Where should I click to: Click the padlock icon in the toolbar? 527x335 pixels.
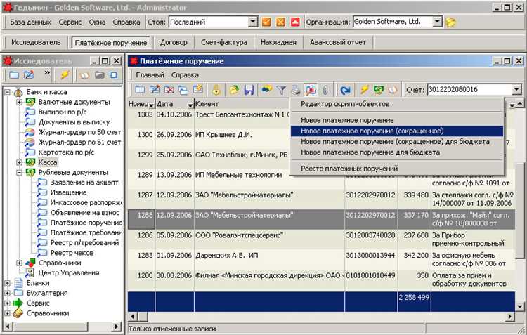point(216,90)
